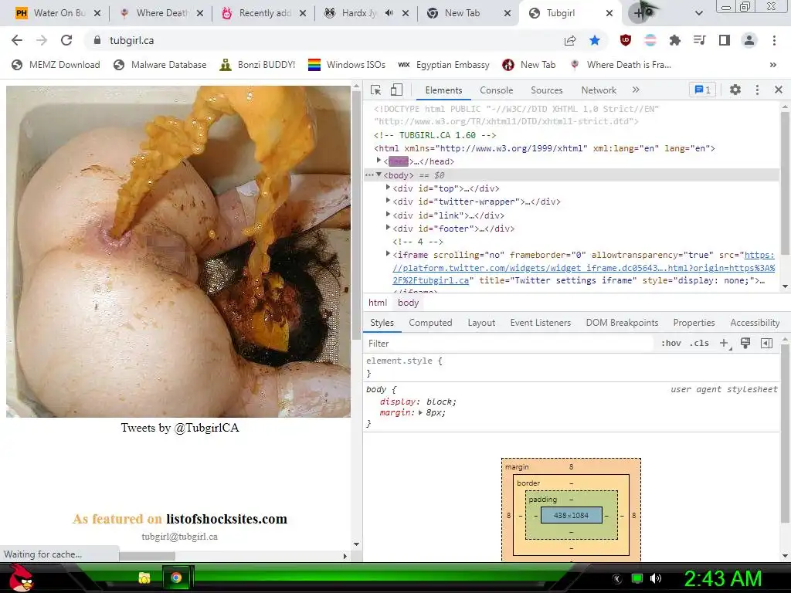Toggle the :hov element state panel

tap(671, 344)
